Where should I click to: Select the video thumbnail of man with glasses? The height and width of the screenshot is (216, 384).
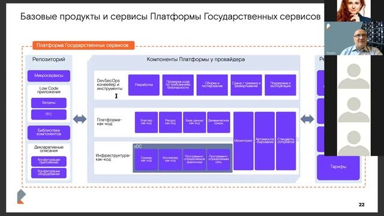tap(354, 38)
